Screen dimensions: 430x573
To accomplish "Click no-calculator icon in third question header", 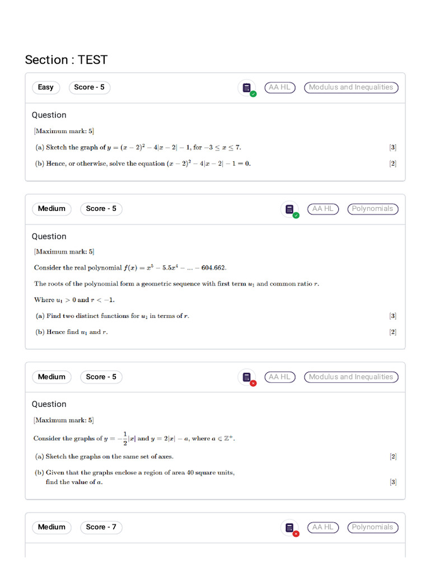I will [247, 377].
